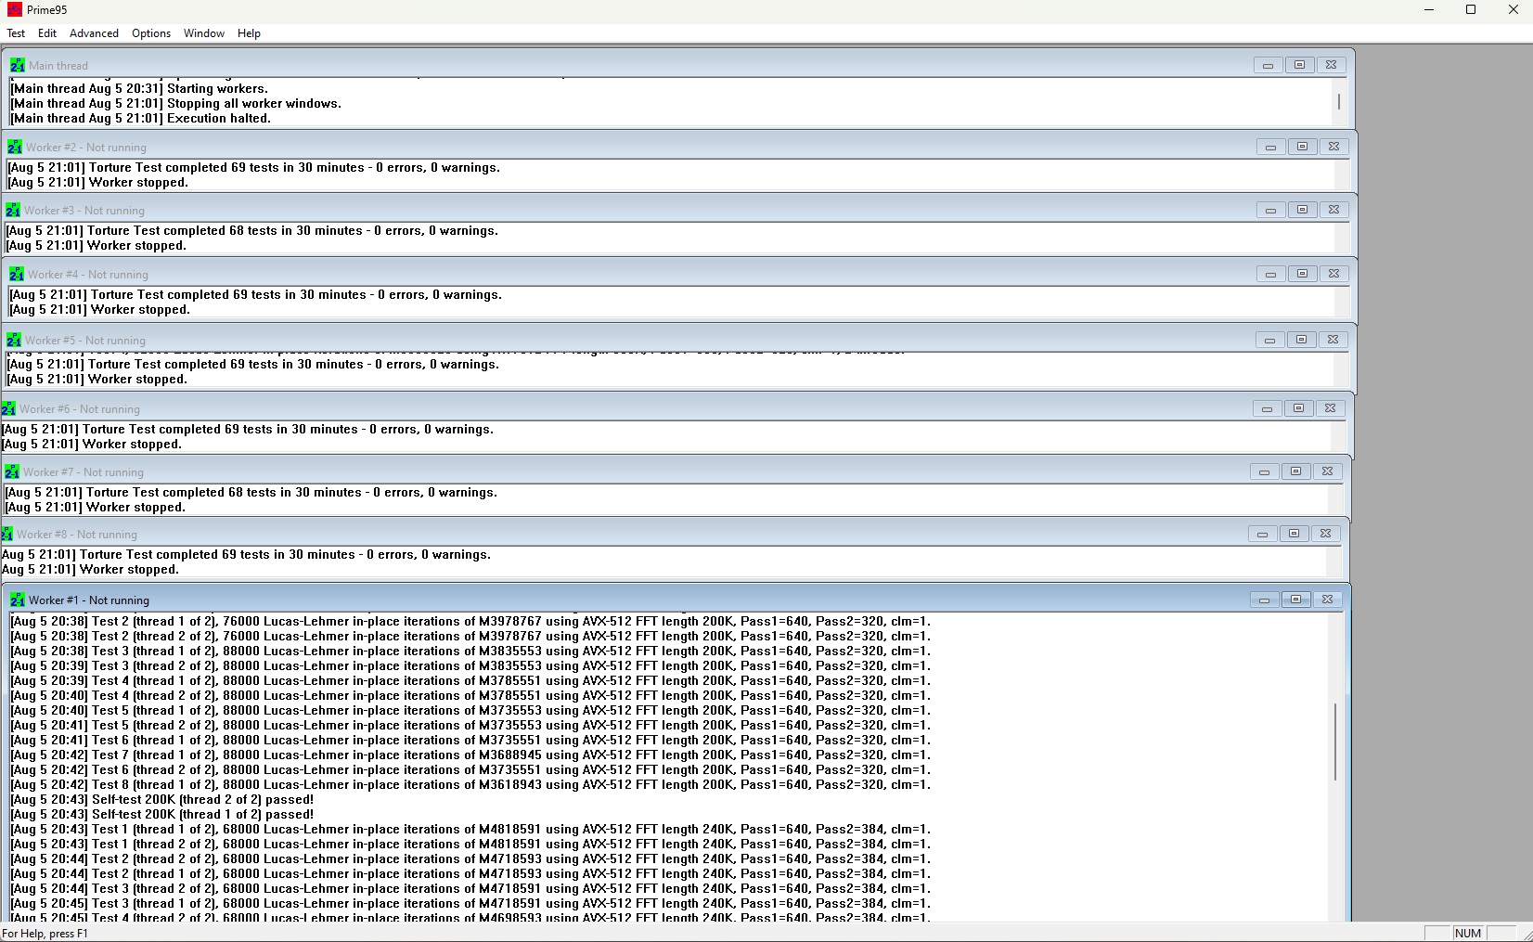Maximize the Worker #4 window

1302,274
